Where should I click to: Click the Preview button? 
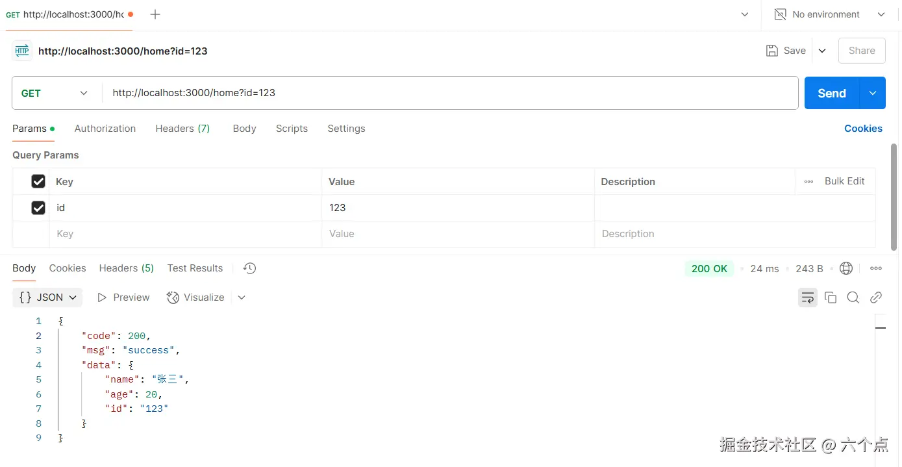pos(123,297)
